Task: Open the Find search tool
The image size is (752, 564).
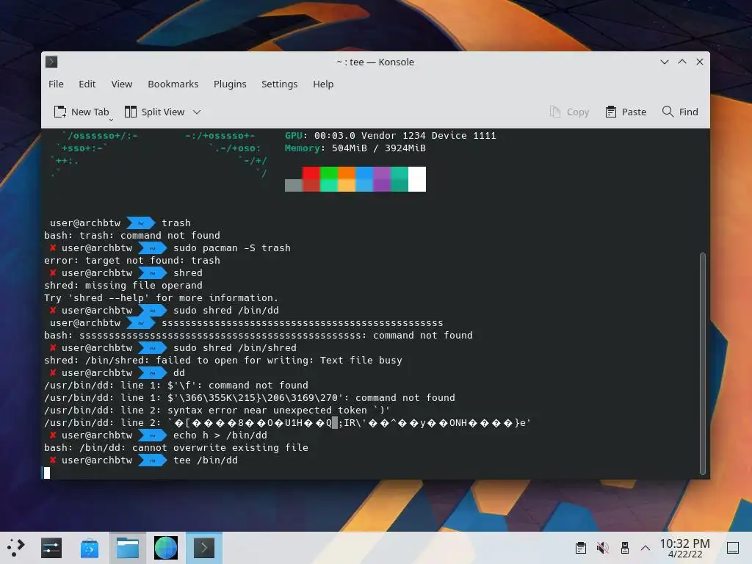Action: tap(680, 112)
